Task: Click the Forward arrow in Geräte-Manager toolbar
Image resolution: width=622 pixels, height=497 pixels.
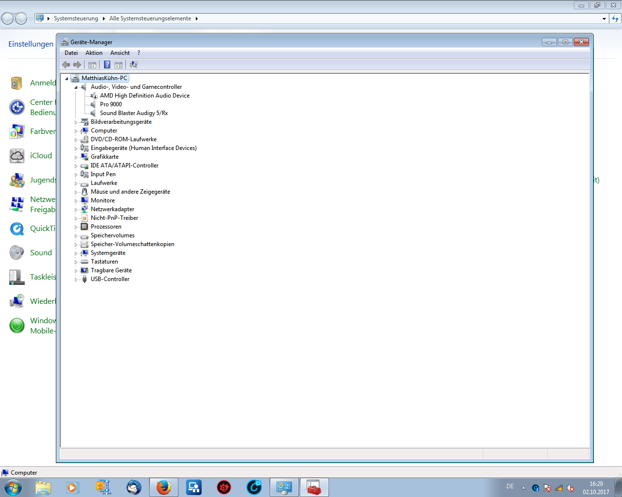Action: coord(77,65)
